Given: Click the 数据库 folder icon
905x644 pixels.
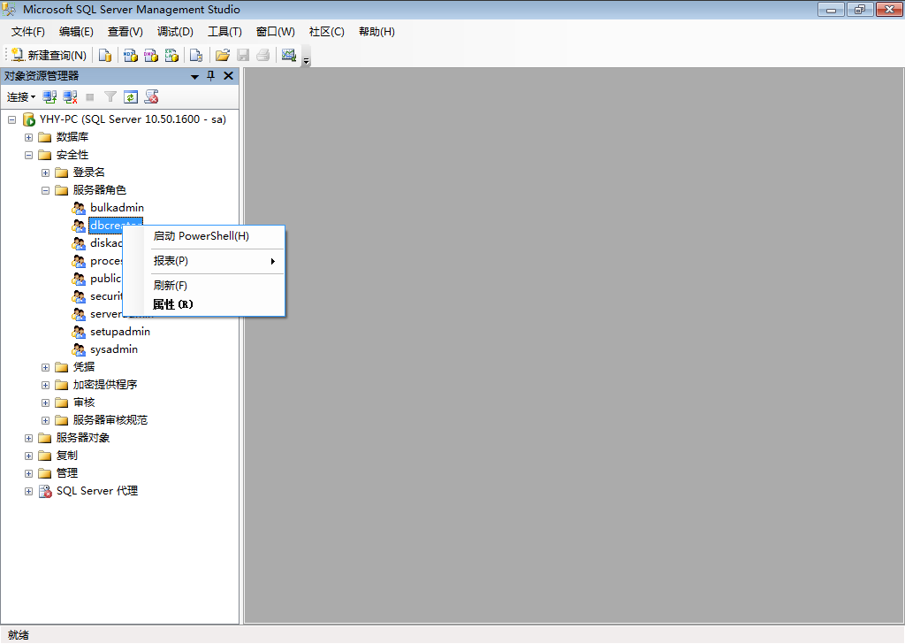Looking at the screenshot, I should 45,137.
